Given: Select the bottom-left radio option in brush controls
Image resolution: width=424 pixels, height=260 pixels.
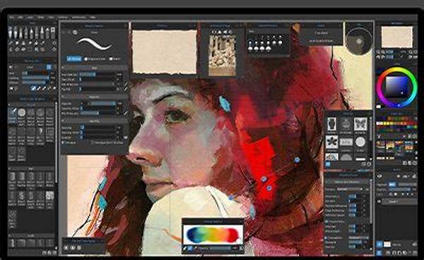Looking at the screenshot, I should (x=64, y=142).
